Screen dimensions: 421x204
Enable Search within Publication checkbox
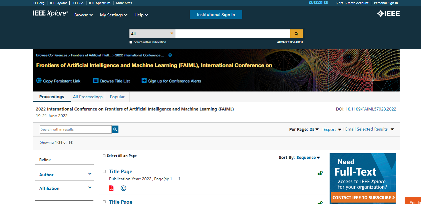[131, 42]
